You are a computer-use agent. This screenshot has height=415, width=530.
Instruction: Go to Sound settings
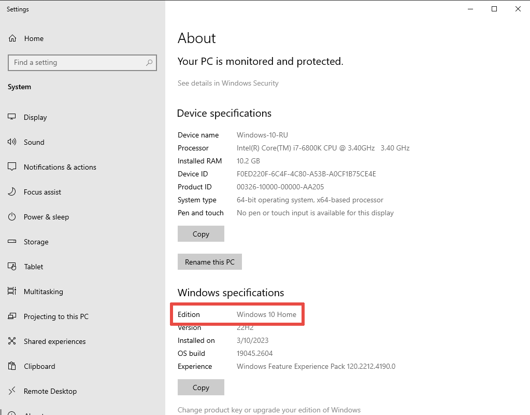34,142
